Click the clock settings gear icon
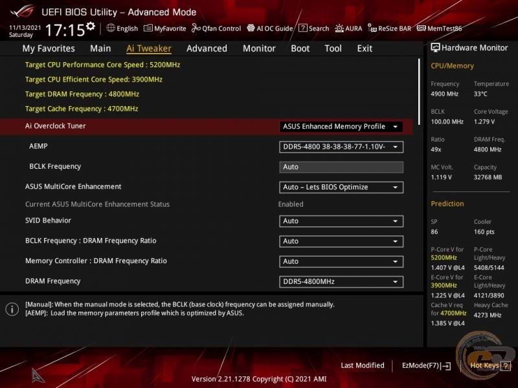518x388 pixels. (91, 26)
